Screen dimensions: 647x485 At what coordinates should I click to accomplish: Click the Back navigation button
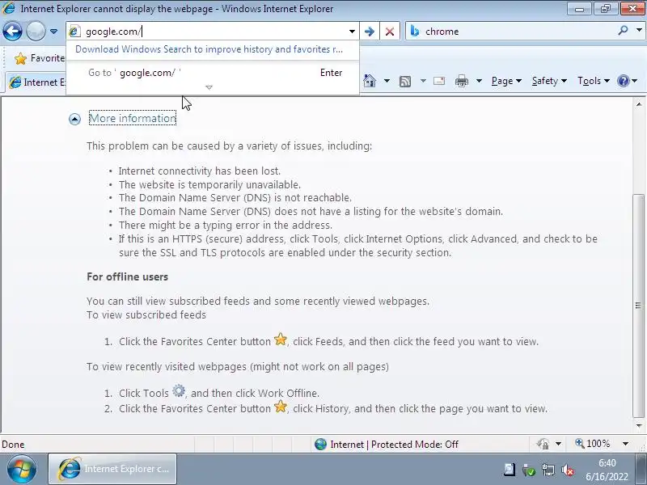point(12,31)
